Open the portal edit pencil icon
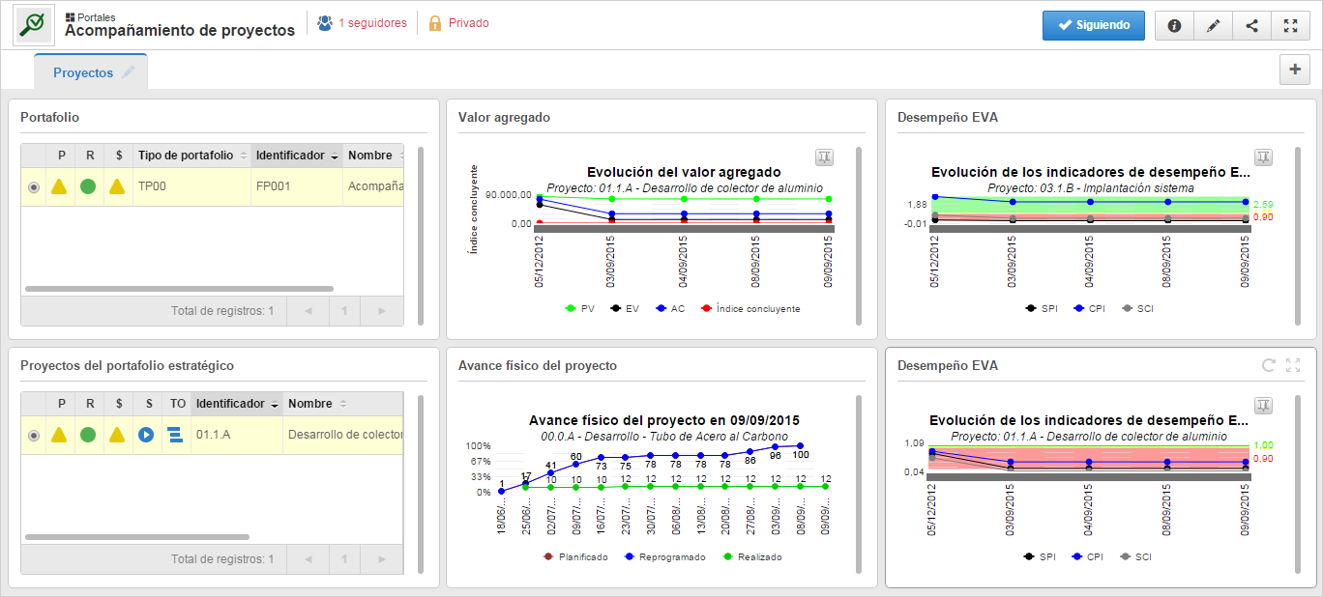The height and width of the screenshot is (597, 1323). (x=1213, y=26)
